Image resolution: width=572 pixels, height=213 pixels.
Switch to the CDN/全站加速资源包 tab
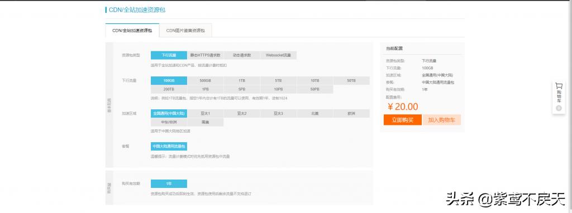132,31
